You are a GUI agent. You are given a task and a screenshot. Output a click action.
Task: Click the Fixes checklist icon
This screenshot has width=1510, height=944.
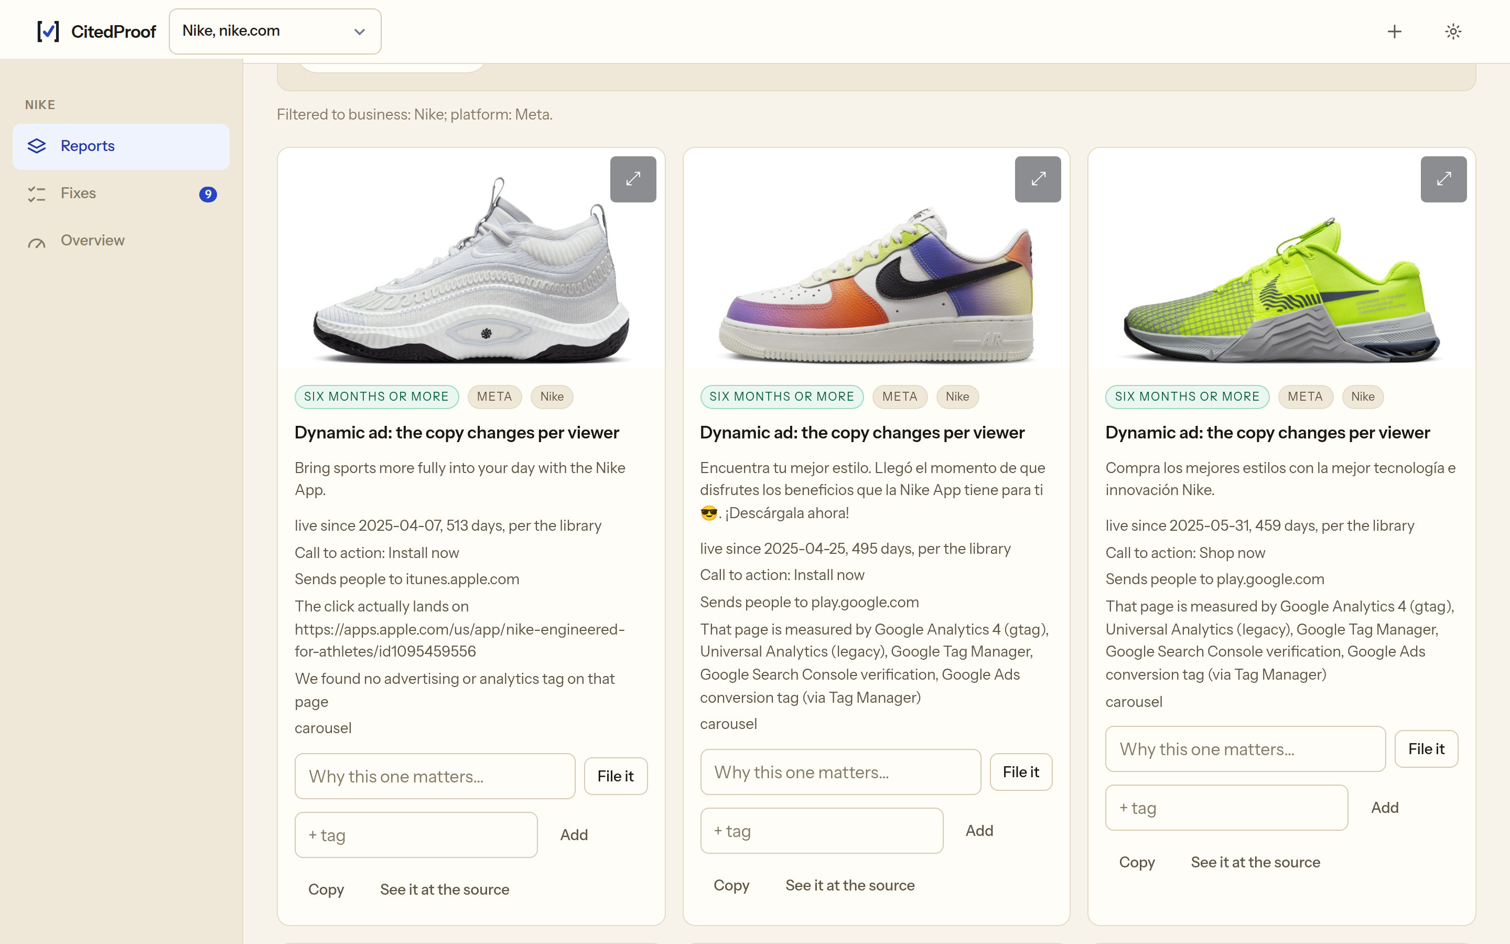click(37, 194)
